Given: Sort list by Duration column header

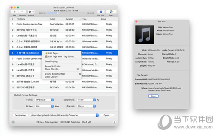Looking at the screenshot, I should [69, 19].
